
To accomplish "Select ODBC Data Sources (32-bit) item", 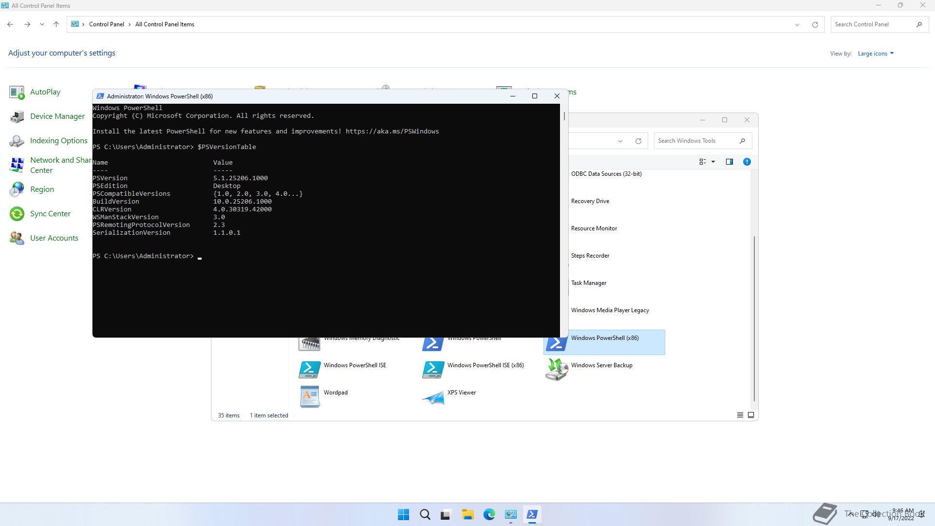I will pyautogui.click(x=606, y=174).
